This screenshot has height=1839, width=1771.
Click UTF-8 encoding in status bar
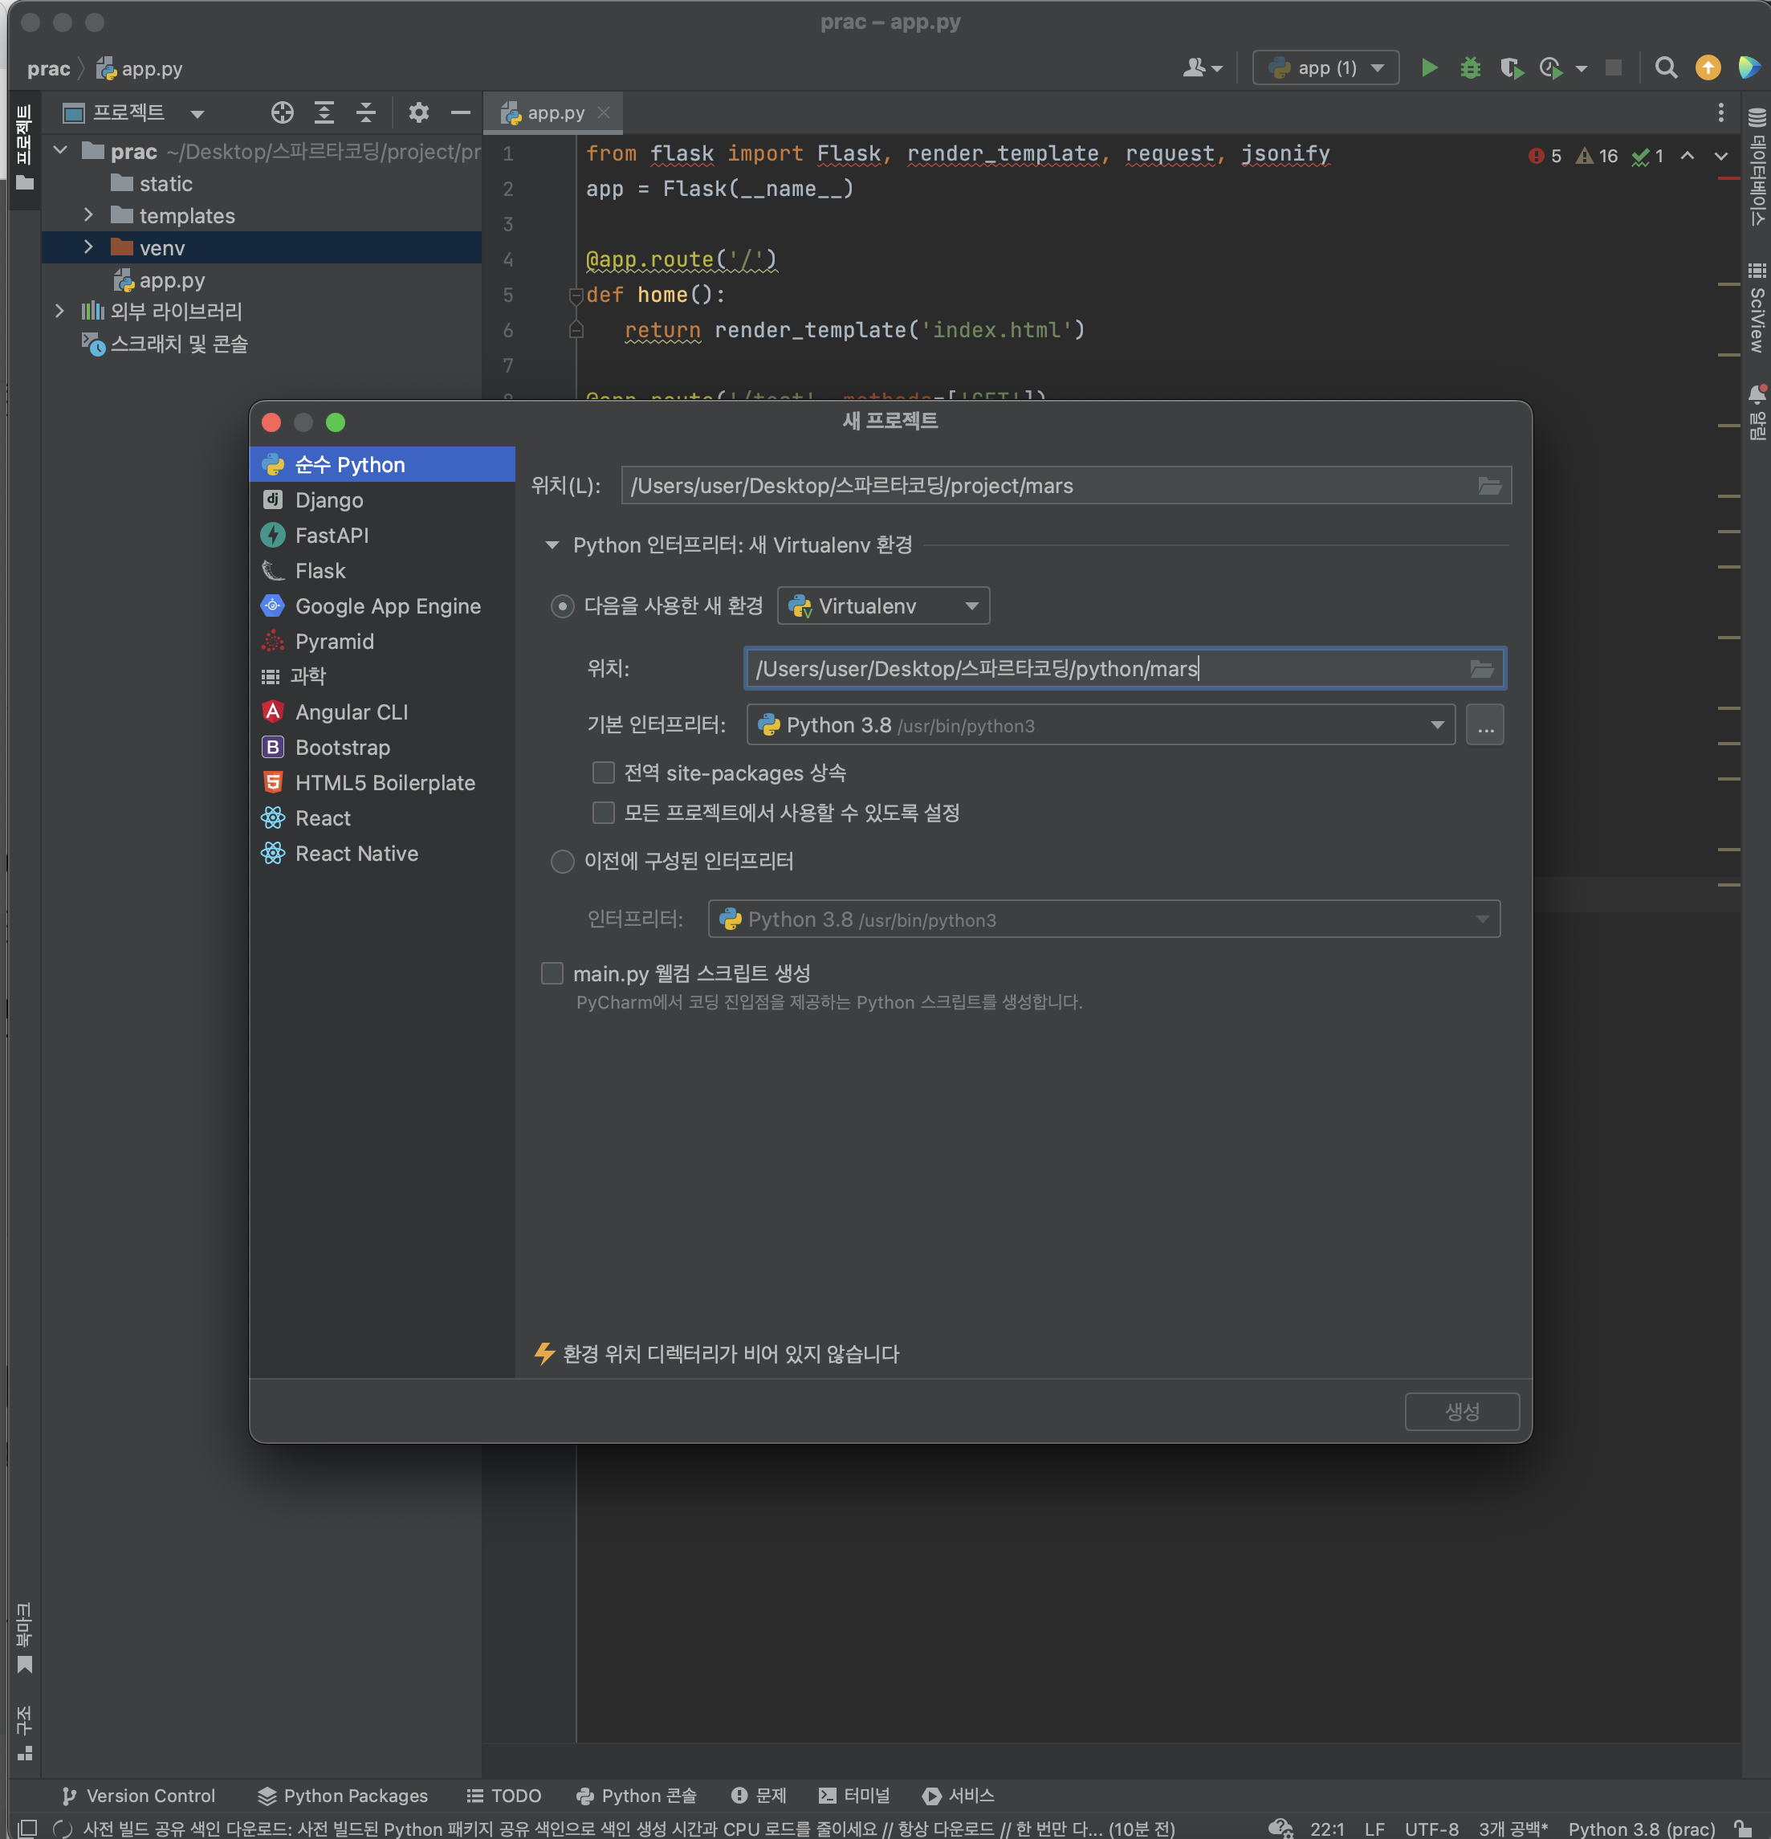pyautogui.click(x=1431, y=1828)
